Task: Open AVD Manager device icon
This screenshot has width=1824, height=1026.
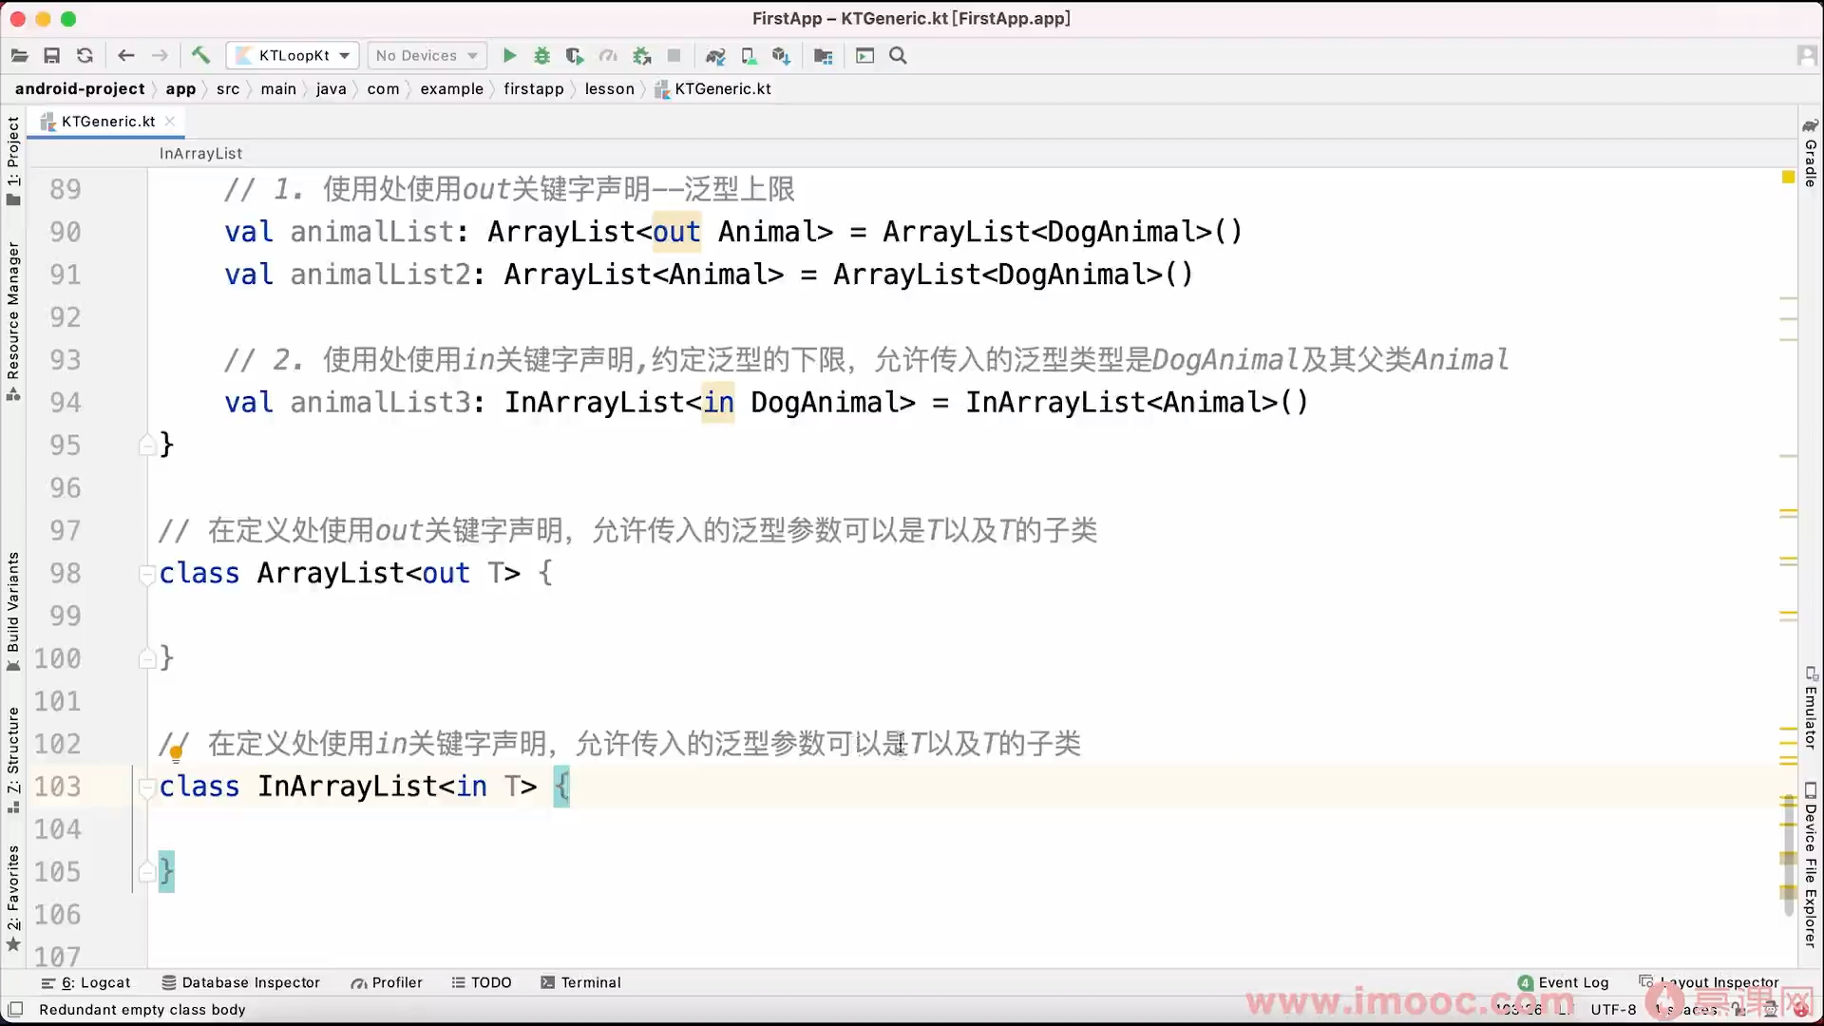Action: click(x=749, y=56)
